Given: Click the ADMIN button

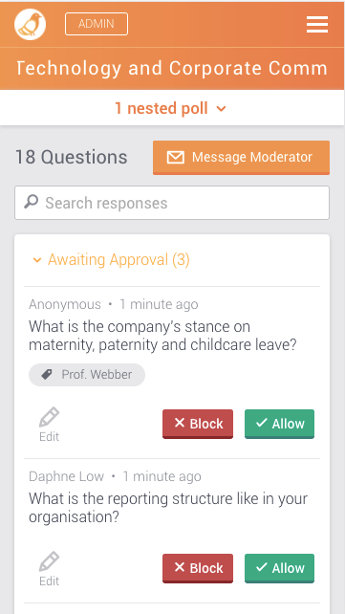Looking at the screenshot, I should point(97,24).
